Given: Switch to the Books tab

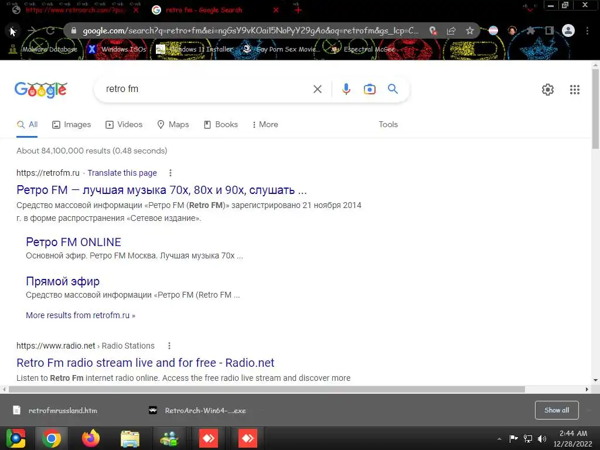Looking at the screenshot, I should [221, 125].
